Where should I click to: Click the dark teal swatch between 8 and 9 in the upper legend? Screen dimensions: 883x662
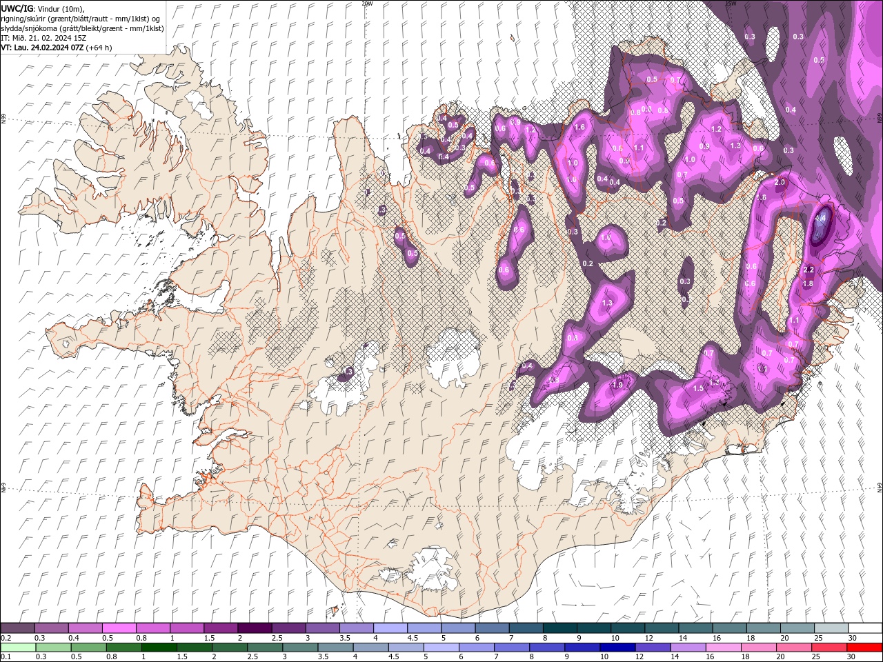click(x=559, y=628)
